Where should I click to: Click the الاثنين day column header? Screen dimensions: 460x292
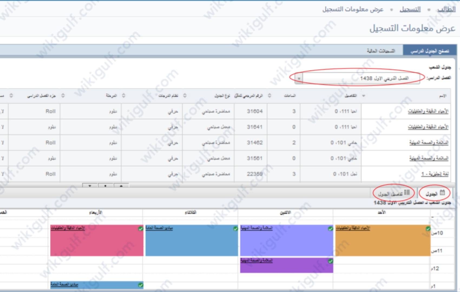tap(285, 213)
